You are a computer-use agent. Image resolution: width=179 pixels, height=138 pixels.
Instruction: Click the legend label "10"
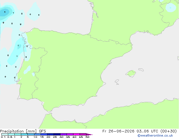pyautogui.click(x=35, y=137)
